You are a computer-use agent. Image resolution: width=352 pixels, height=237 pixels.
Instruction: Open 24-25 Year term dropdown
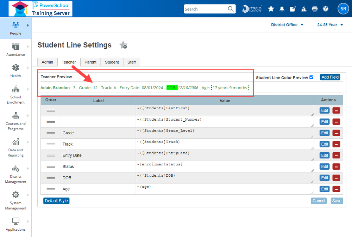330,25
